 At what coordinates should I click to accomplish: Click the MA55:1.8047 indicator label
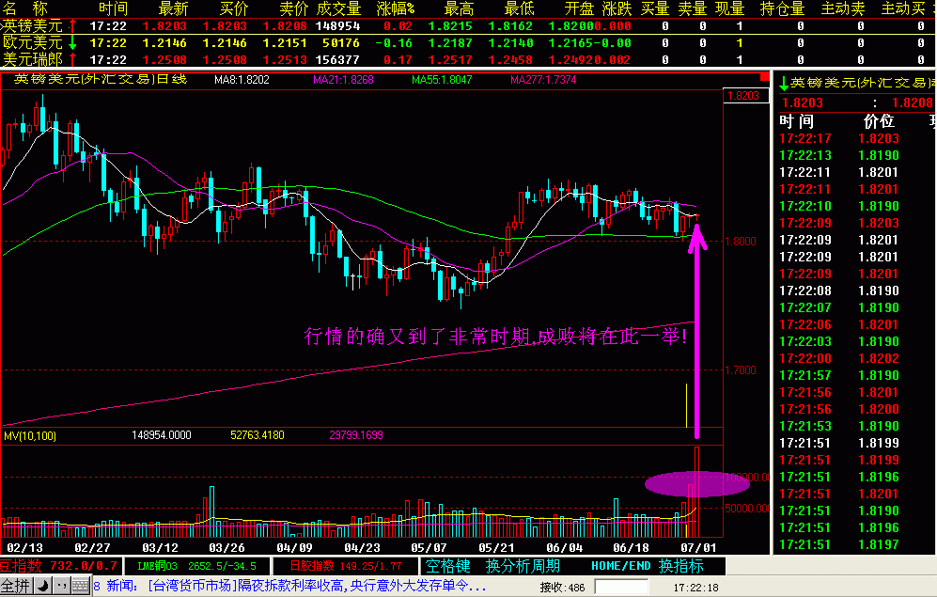coord(442,80)
